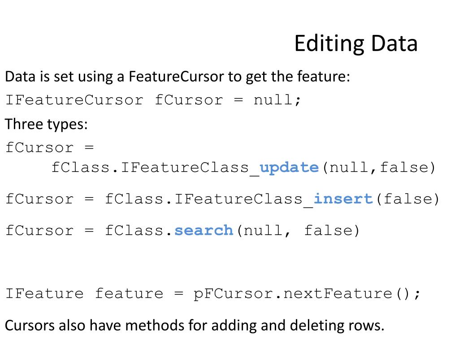
Task: Click the word FeatureCursor in first sentence
Action: point(176,76)
